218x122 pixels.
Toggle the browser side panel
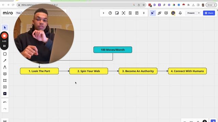click(x=198, y=5)
